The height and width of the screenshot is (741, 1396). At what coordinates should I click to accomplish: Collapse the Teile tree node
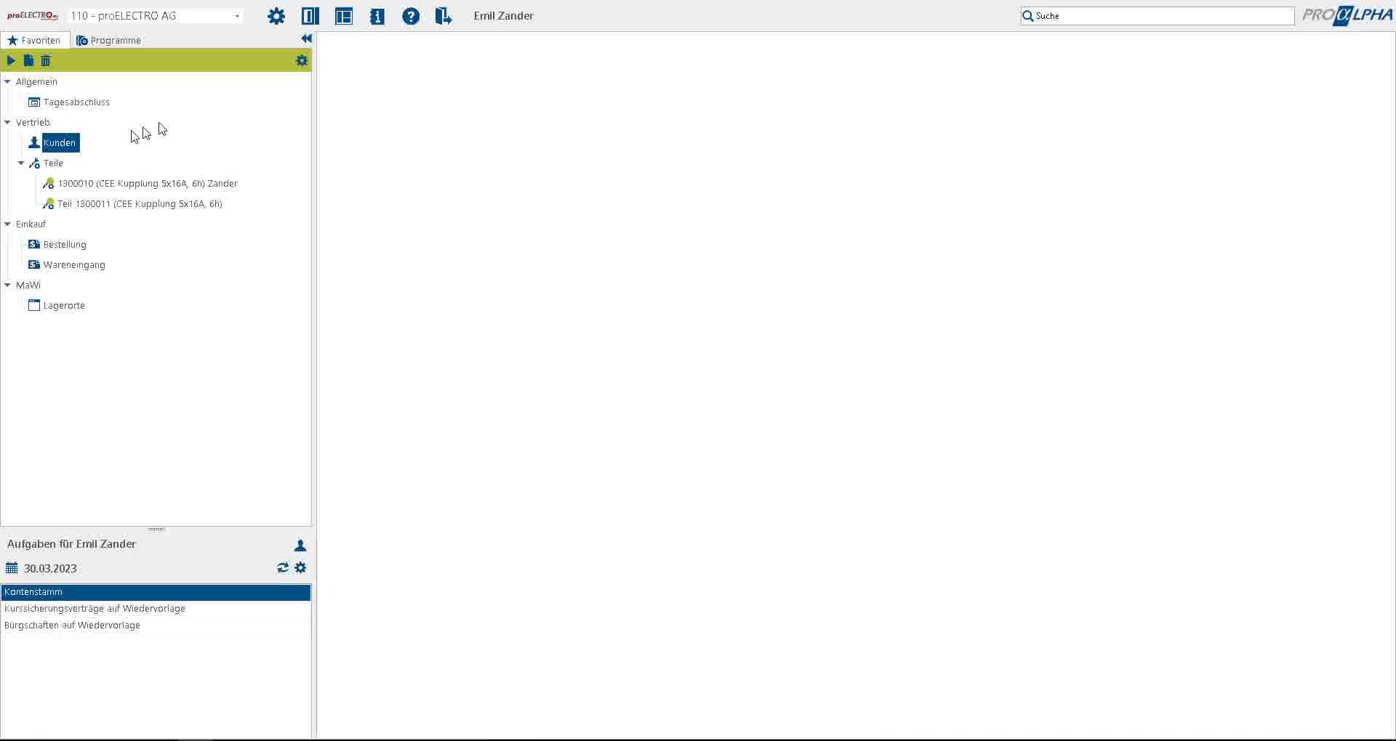[21, 163]
